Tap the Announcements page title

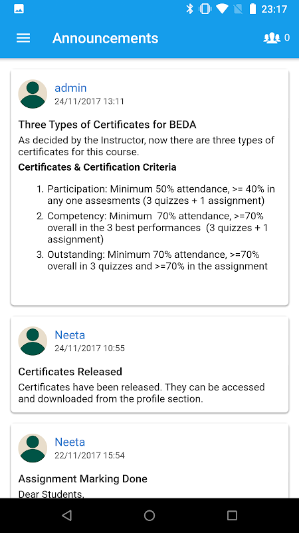[106, 38]
